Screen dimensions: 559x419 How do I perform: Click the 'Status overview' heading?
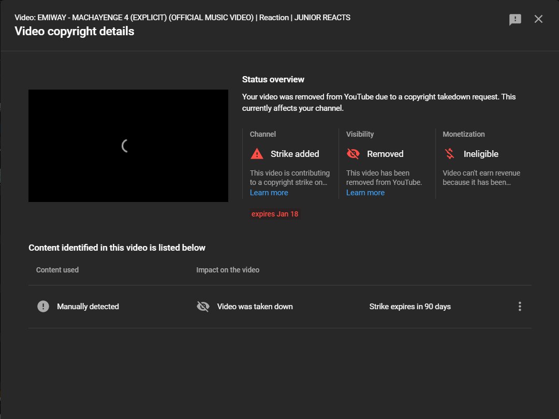click(273, 80)
